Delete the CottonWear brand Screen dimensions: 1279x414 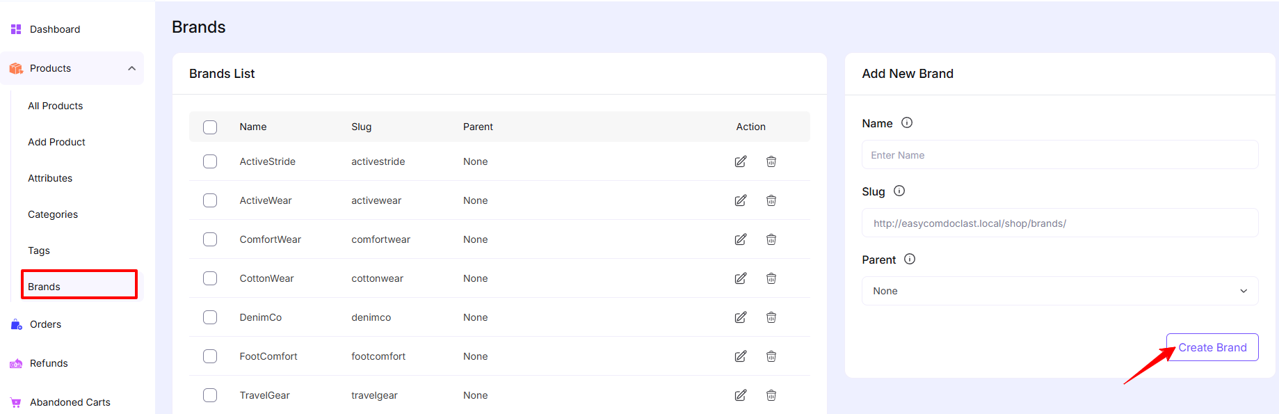(771, 278)
